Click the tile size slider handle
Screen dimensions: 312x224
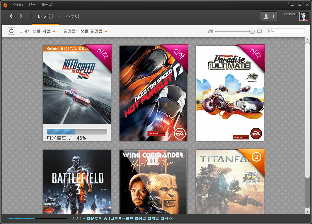[252, 31]
